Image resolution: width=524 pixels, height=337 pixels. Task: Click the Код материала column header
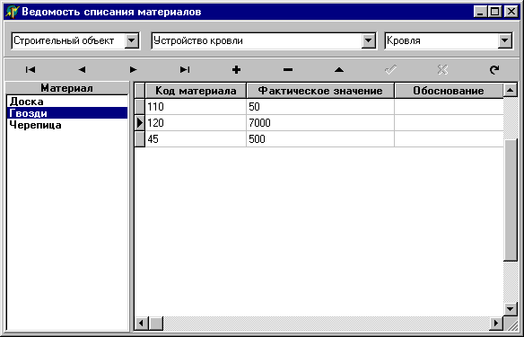[196, 91]
